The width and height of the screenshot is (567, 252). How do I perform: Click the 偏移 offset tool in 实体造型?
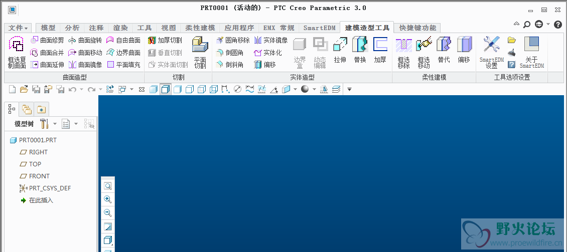tap(265, 65)
